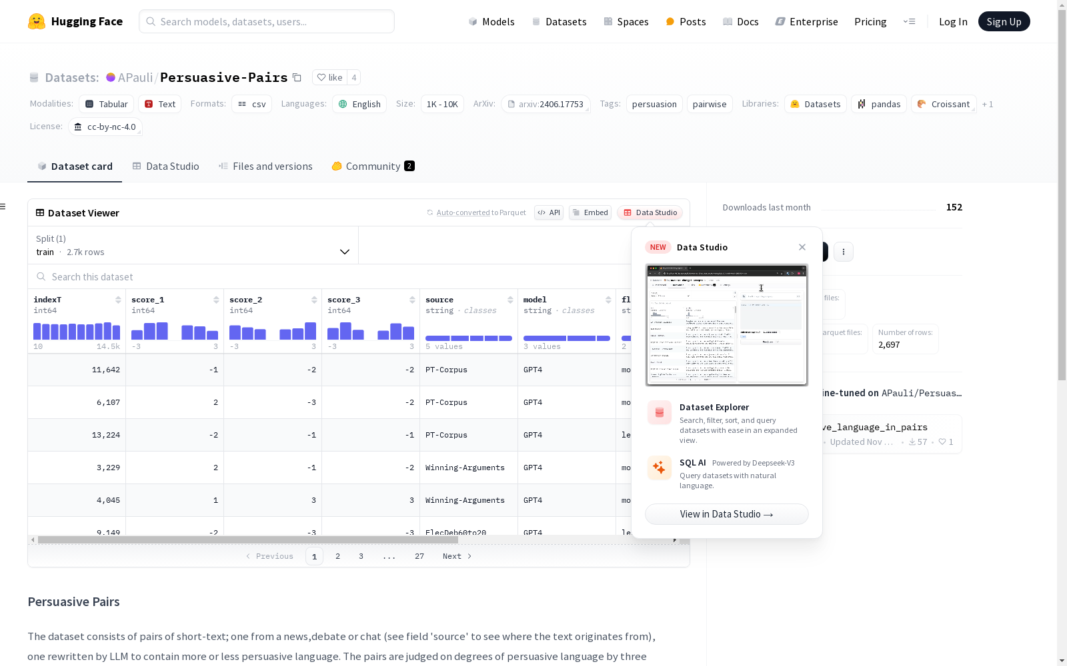Expand the '+ 1' more libraries
This screenshot has height=666, width=1067.
point(988,104)
